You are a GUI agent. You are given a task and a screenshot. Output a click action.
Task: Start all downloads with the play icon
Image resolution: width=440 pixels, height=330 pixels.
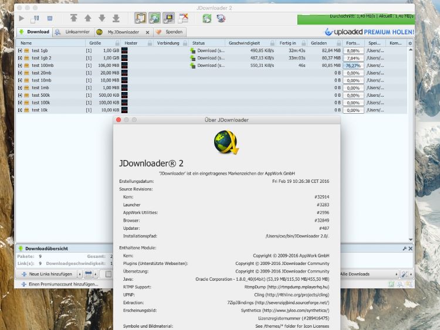coord(21,19)
